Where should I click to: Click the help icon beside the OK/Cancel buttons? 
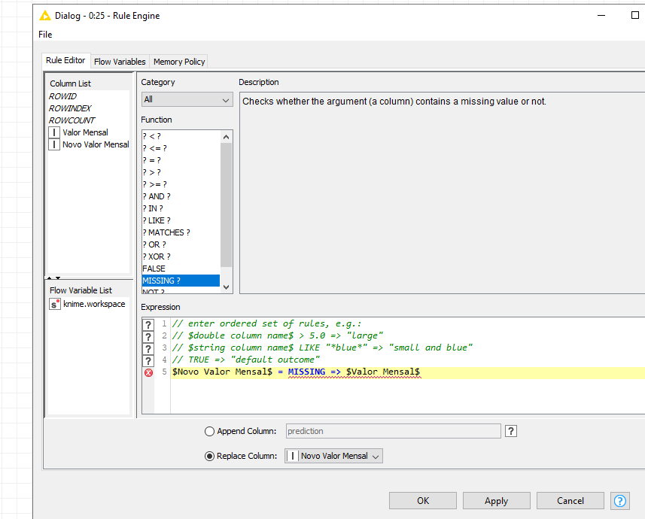[620, 500]
